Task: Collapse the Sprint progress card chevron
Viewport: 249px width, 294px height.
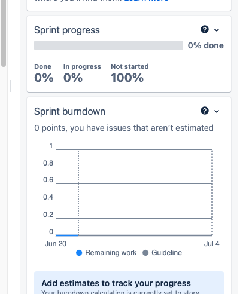Action: pos(217,30)
